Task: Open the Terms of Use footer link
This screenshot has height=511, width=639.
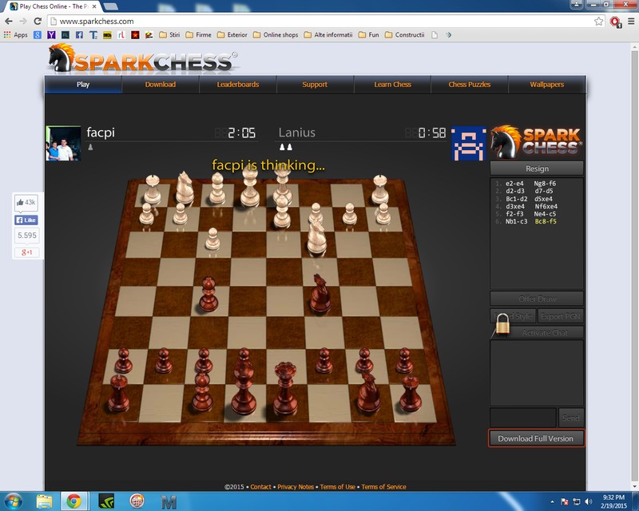Action: pyautogui.click(x=337, y=486)
